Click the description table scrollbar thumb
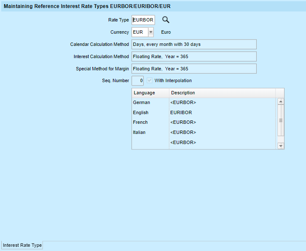Viewport: 306px width, 251px height. [x=281, y=120]
